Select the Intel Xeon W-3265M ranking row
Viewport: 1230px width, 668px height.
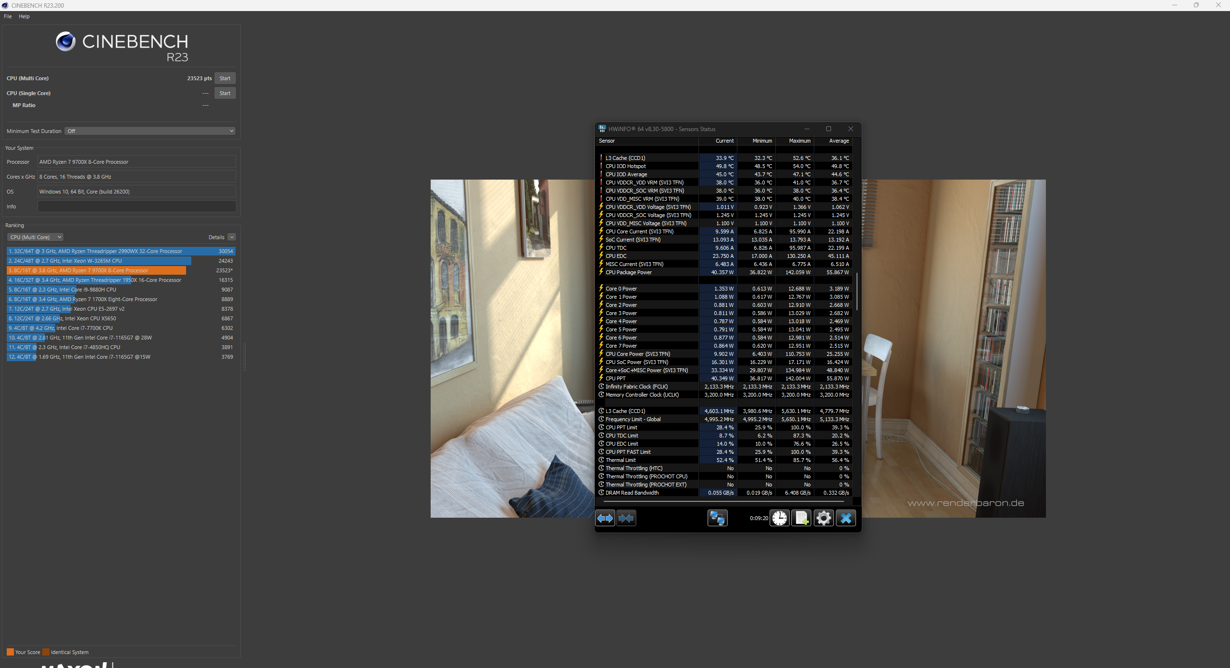coord(121,261)
